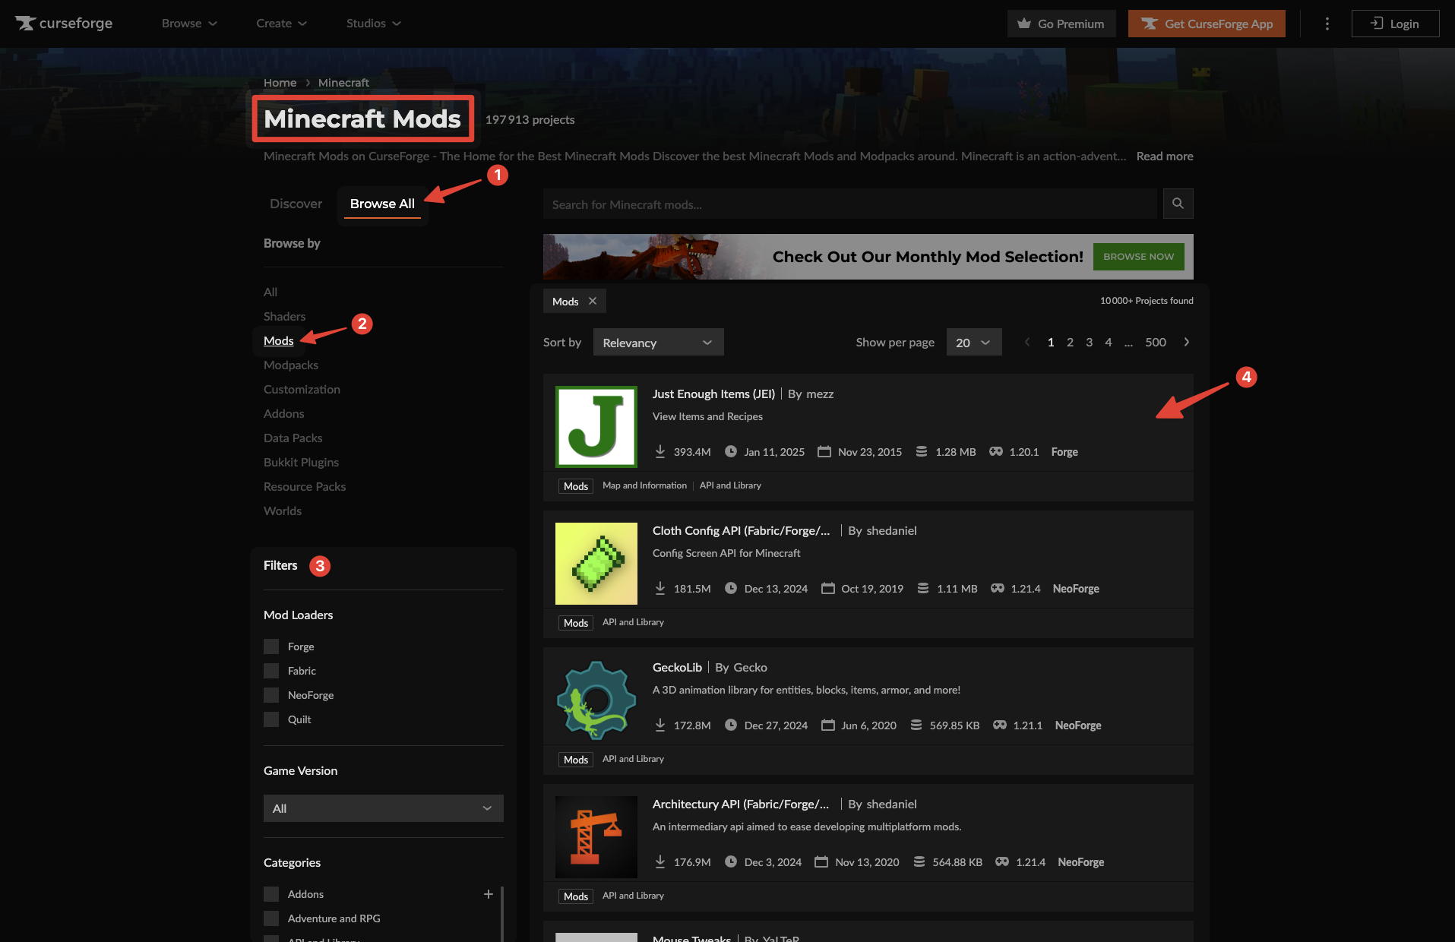This screenshot has height=942, width=1455.
Task: Click the Login button
Action: 1395,24
